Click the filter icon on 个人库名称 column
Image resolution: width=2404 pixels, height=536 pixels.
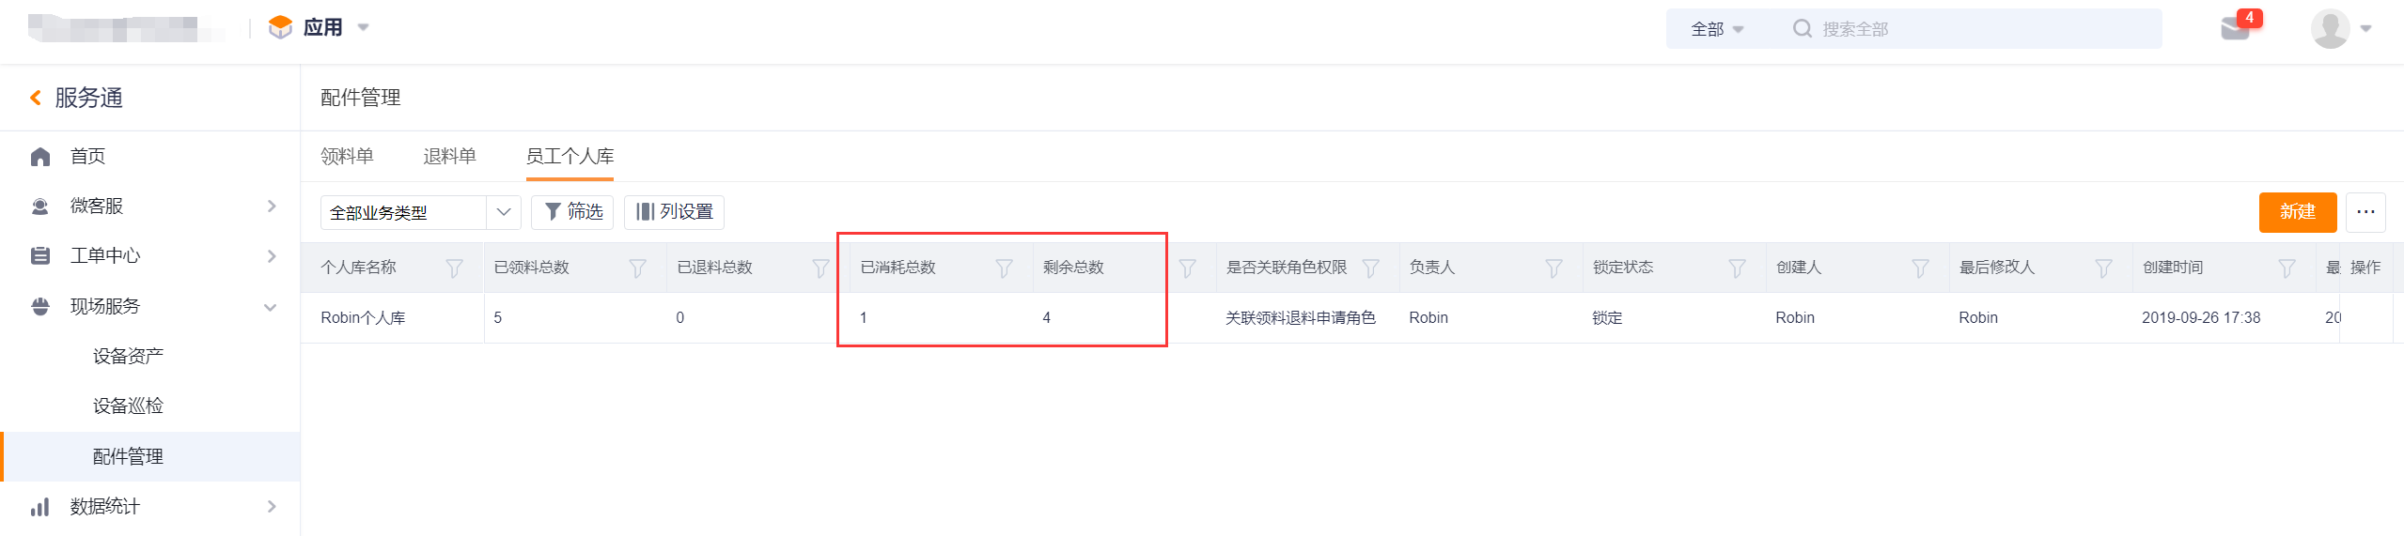pos(454,268)
